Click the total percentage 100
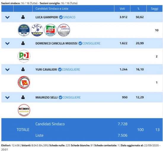The width and height of the screenshot is (163, 151). click(140, 130)
